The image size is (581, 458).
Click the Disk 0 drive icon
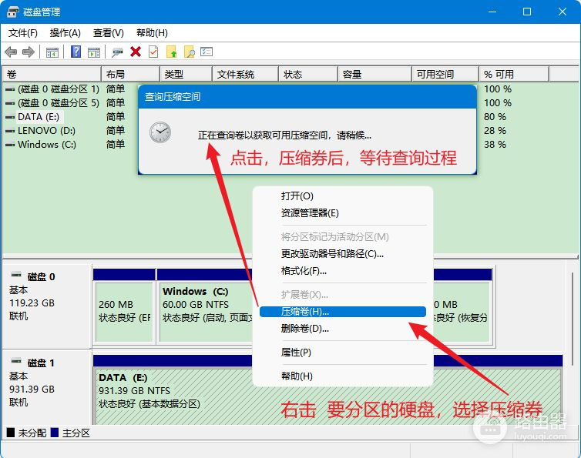point(16,275)
